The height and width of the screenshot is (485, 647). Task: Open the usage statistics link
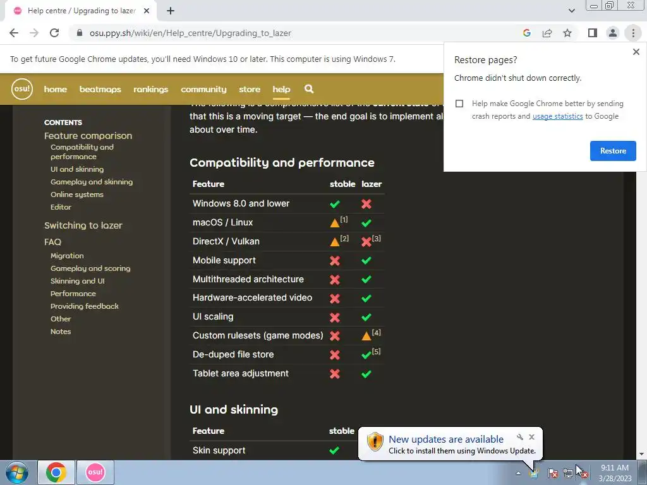tap(557, 116)
